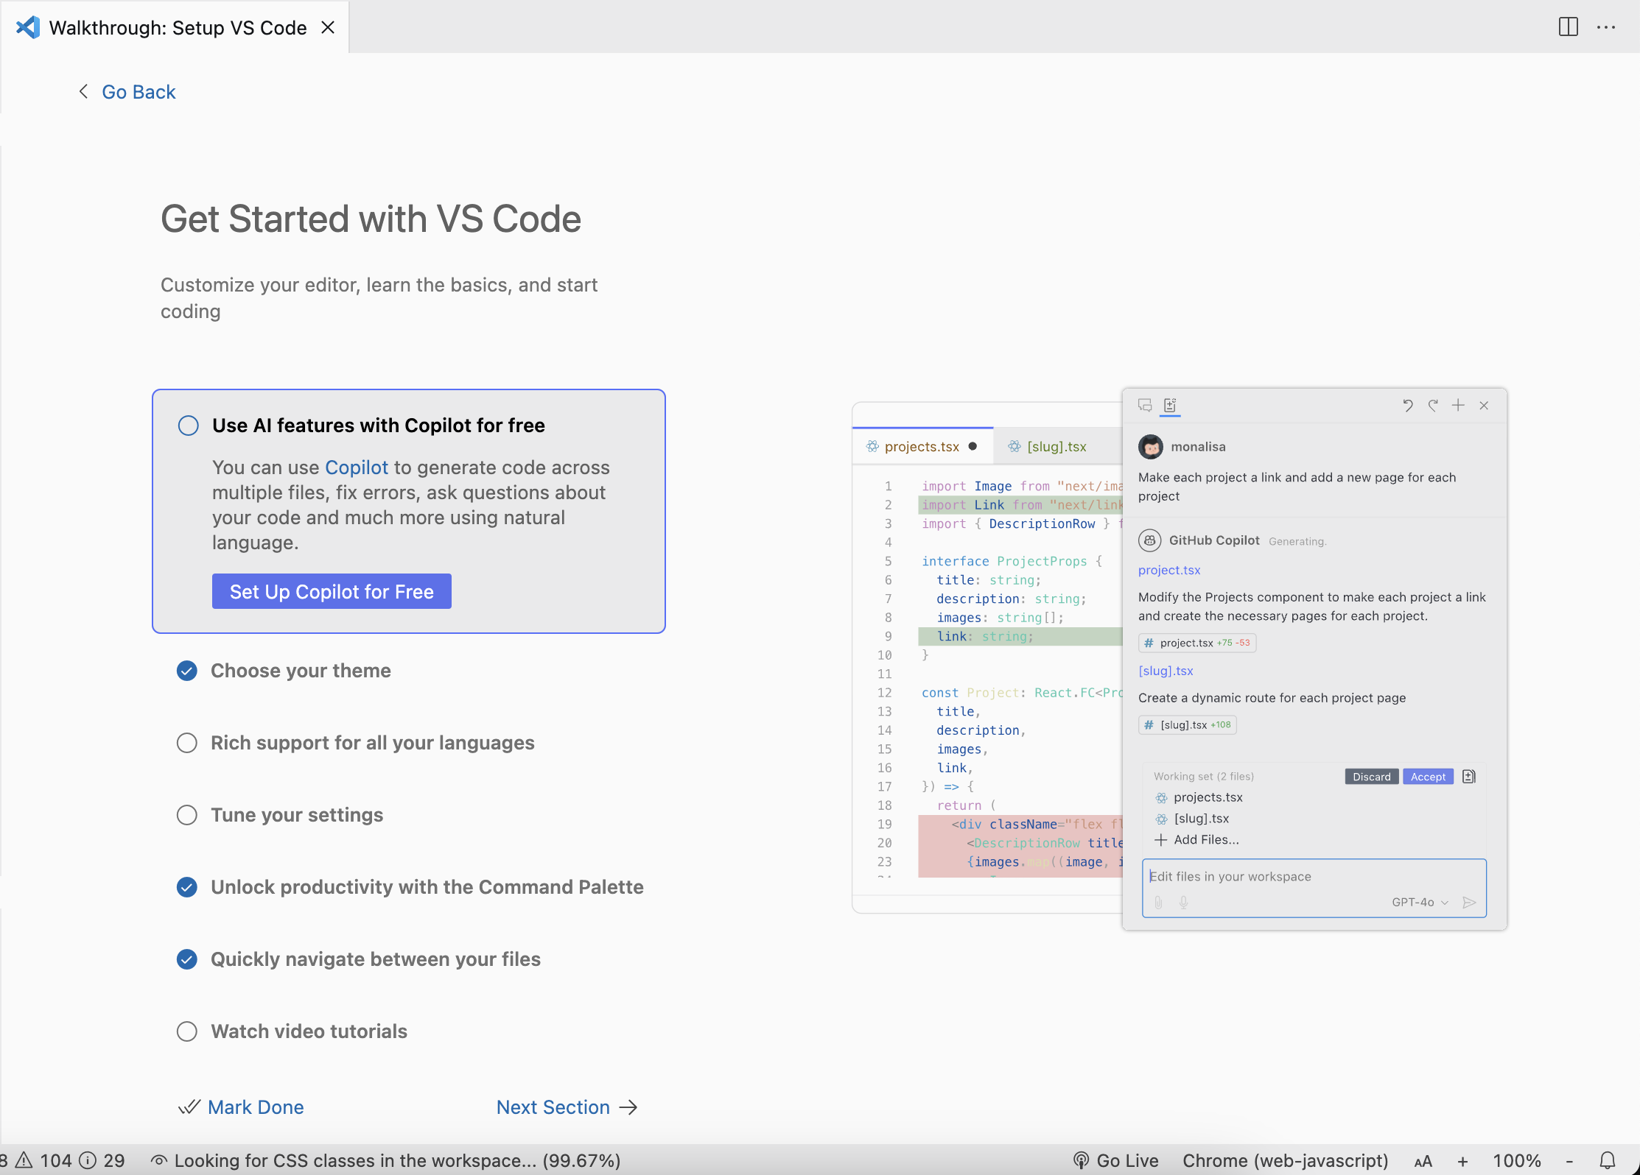Start the Go Live server
The height and width of the screenshot is (1175, 1640).
click(x=1116, y=1160)
